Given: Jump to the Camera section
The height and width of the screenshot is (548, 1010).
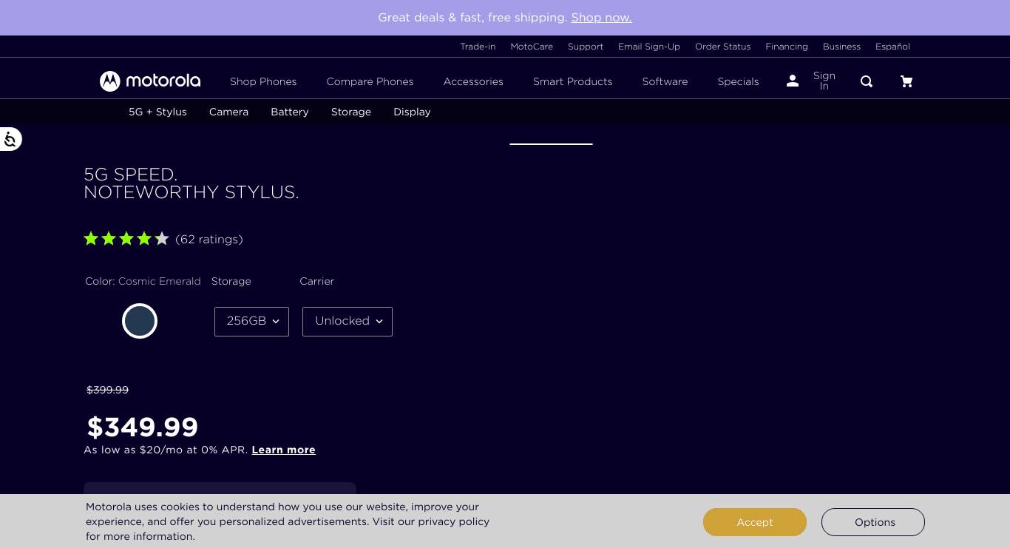Looking at the screenshot, I should click(228, 112).
